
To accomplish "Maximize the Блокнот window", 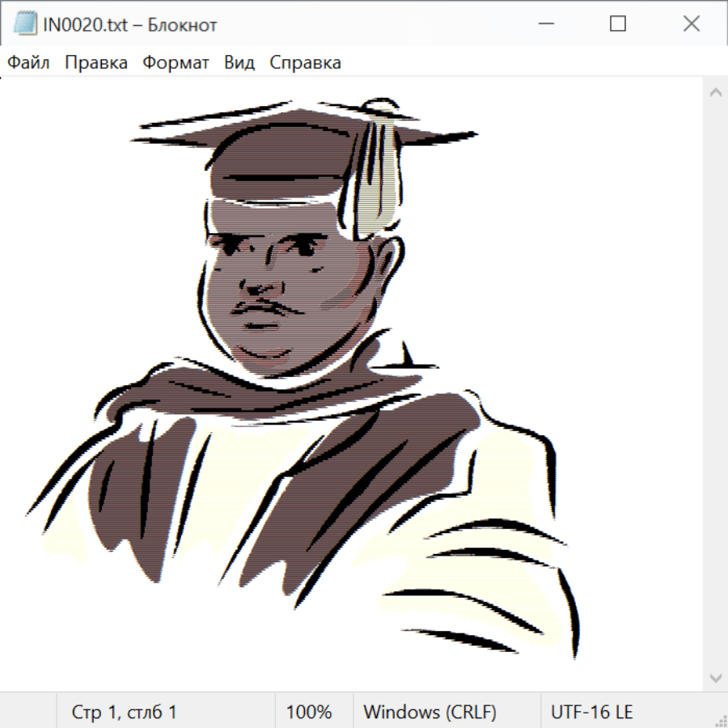I will [618, 24].
